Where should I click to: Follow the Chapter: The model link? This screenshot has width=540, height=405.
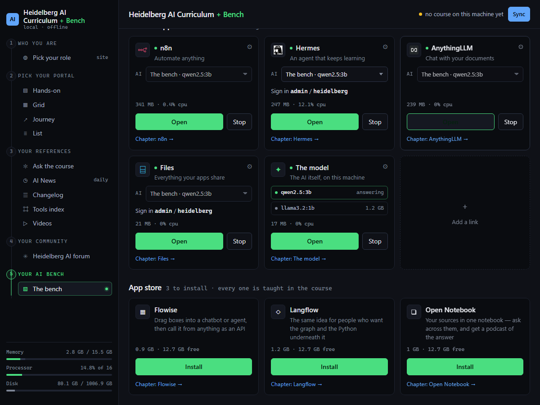299,259
